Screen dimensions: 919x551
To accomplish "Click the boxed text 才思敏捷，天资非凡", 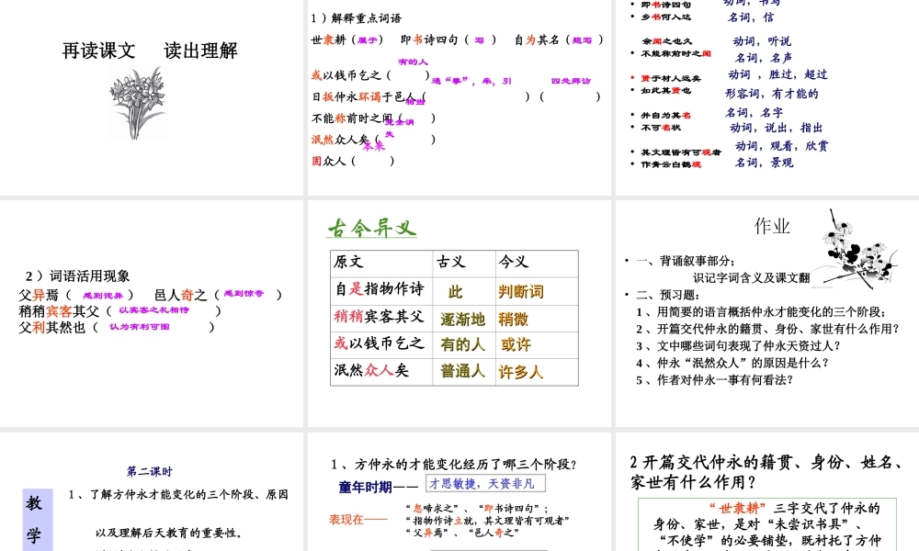I will [x=484, y=484].
